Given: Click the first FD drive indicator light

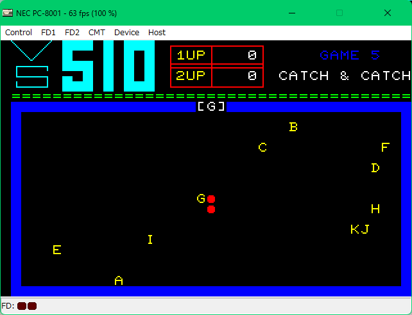Looking at the screenshot, I should pos(22,306).
